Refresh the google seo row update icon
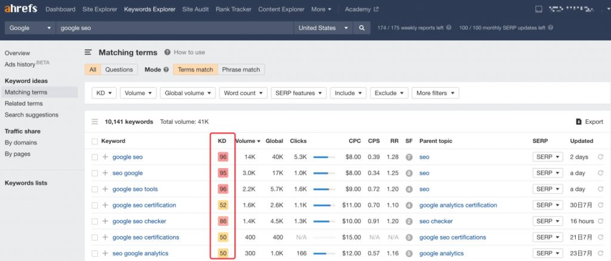 [600, 157]
